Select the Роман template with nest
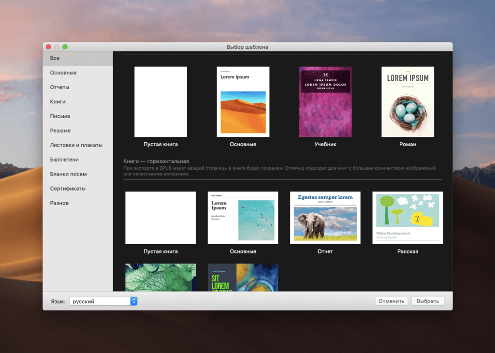Screen dimensions: 495x353 pyautogui.click(x=408, y=102)
